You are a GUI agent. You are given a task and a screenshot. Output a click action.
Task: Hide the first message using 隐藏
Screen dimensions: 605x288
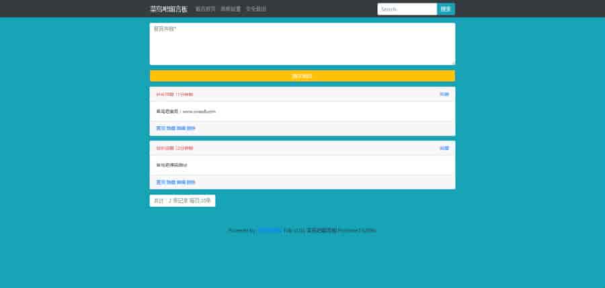(x=171, y=128)
